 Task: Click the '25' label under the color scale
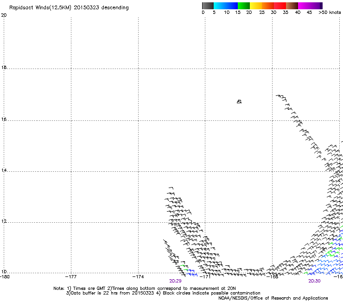coord(262,13)
